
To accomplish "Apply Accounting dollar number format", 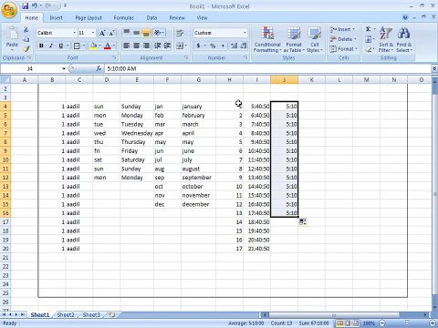I will point(199,46).
